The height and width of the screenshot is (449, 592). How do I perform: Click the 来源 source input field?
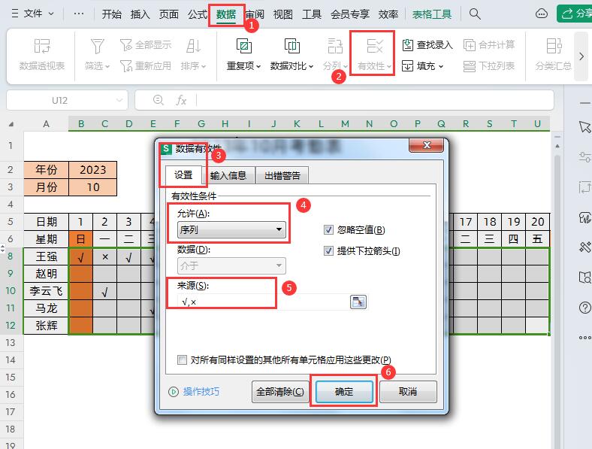tap(263, 302)
